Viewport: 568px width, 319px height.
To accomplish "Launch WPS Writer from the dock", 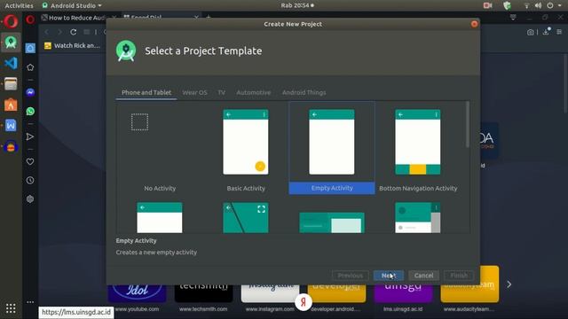I will click(11, 126).
